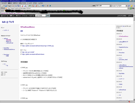Open the Google search engine dropdown arrow
This screenshot has width=135, height=103.
click(x=126, y=6)
